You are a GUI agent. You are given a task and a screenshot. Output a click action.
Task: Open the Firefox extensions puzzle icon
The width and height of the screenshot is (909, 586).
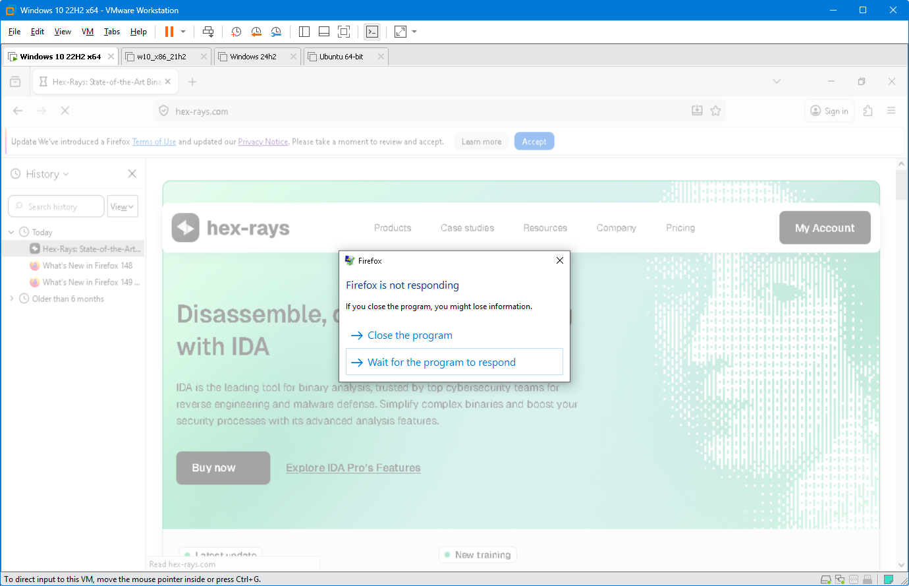(868, 111)
